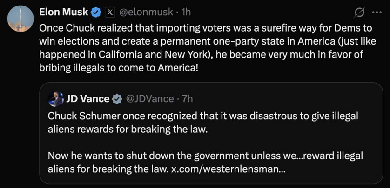Click the Grok slashed-circle icon
The image size is (390, 188).
pos(359,11)
